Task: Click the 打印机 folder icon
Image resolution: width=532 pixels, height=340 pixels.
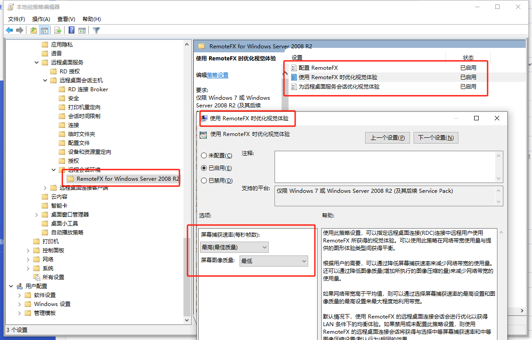Action: (x=36, y=242)
